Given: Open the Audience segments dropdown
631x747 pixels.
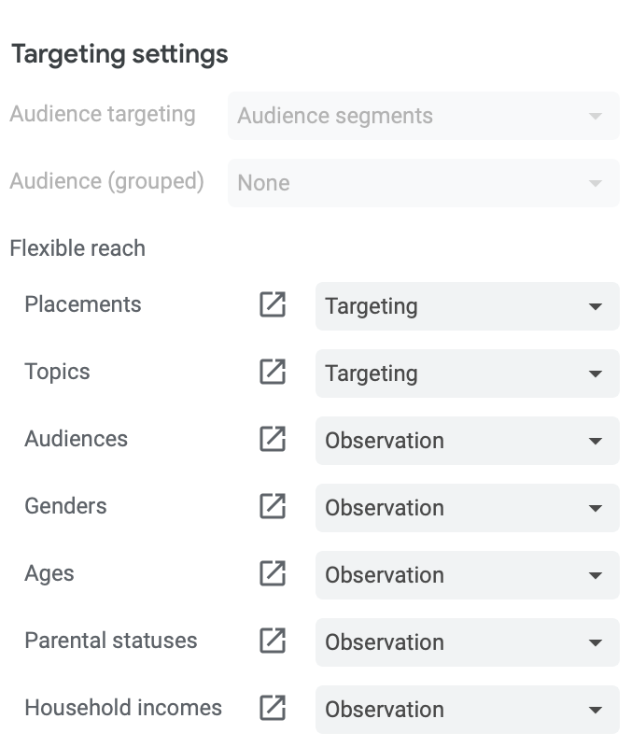Looking at the screenshot, I should point(424,116).
